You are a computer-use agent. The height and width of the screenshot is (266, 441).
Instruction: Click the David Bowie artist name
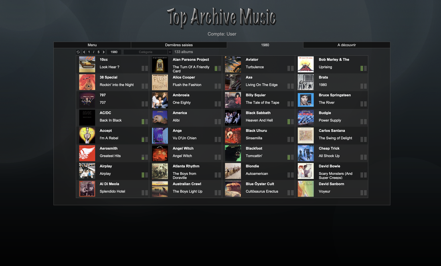click(x=329, y=166)
